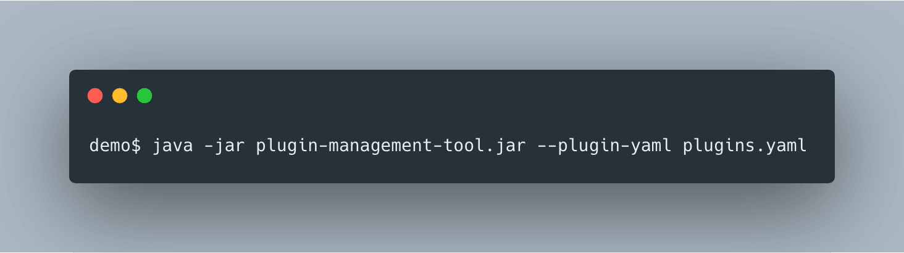Place cursor on the -jar flag

point(224,147)
